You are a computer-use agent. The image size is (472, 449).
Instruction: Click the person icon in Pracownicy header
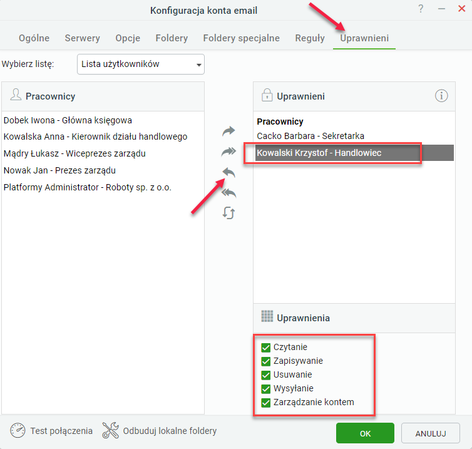[16, 95]
